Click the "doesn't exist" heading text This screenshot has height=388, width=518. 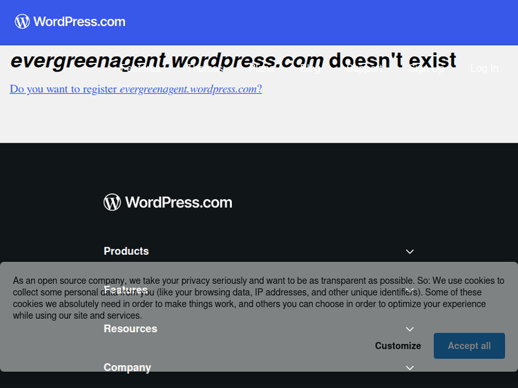pos(392,61)
